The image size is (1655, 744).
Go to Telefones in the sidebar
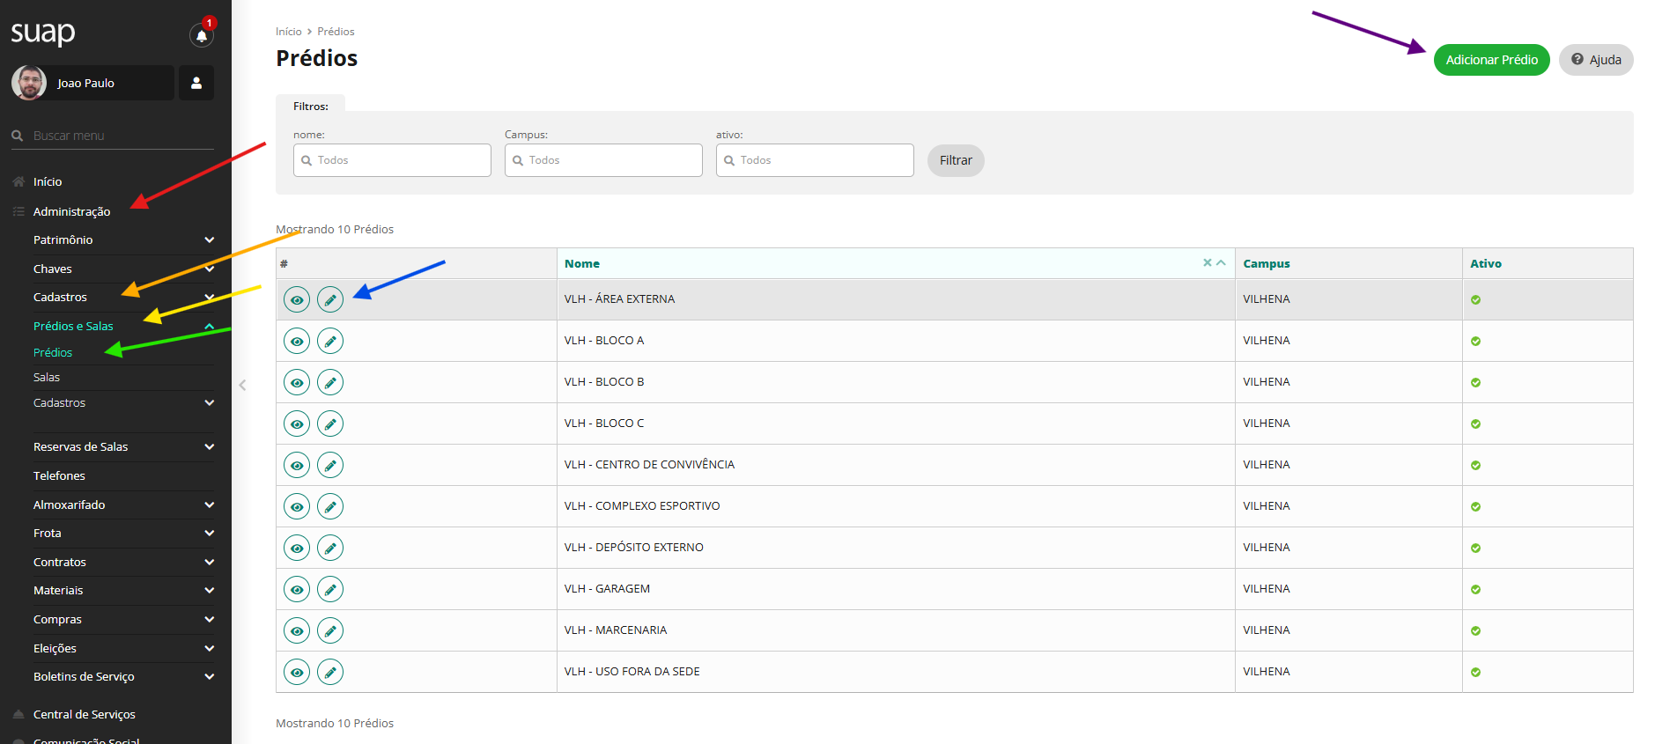pos(59,476)
